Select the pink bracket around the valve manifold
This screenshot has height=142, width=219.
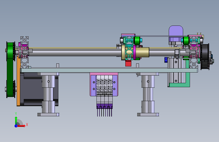click(104, 74)
